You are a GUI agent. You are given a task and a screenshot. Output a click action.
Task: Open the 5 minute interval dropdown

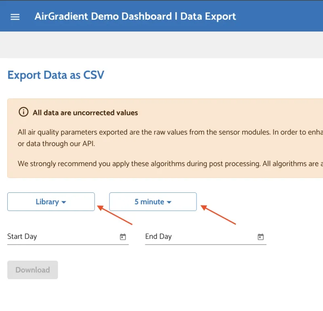[153, 202]
